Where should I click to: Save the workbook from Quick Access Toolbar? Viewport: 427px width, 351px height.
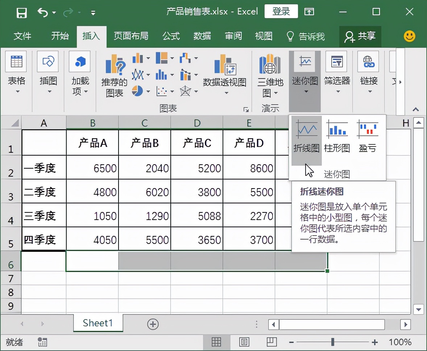pyautogui.click(x=21, y=12)
